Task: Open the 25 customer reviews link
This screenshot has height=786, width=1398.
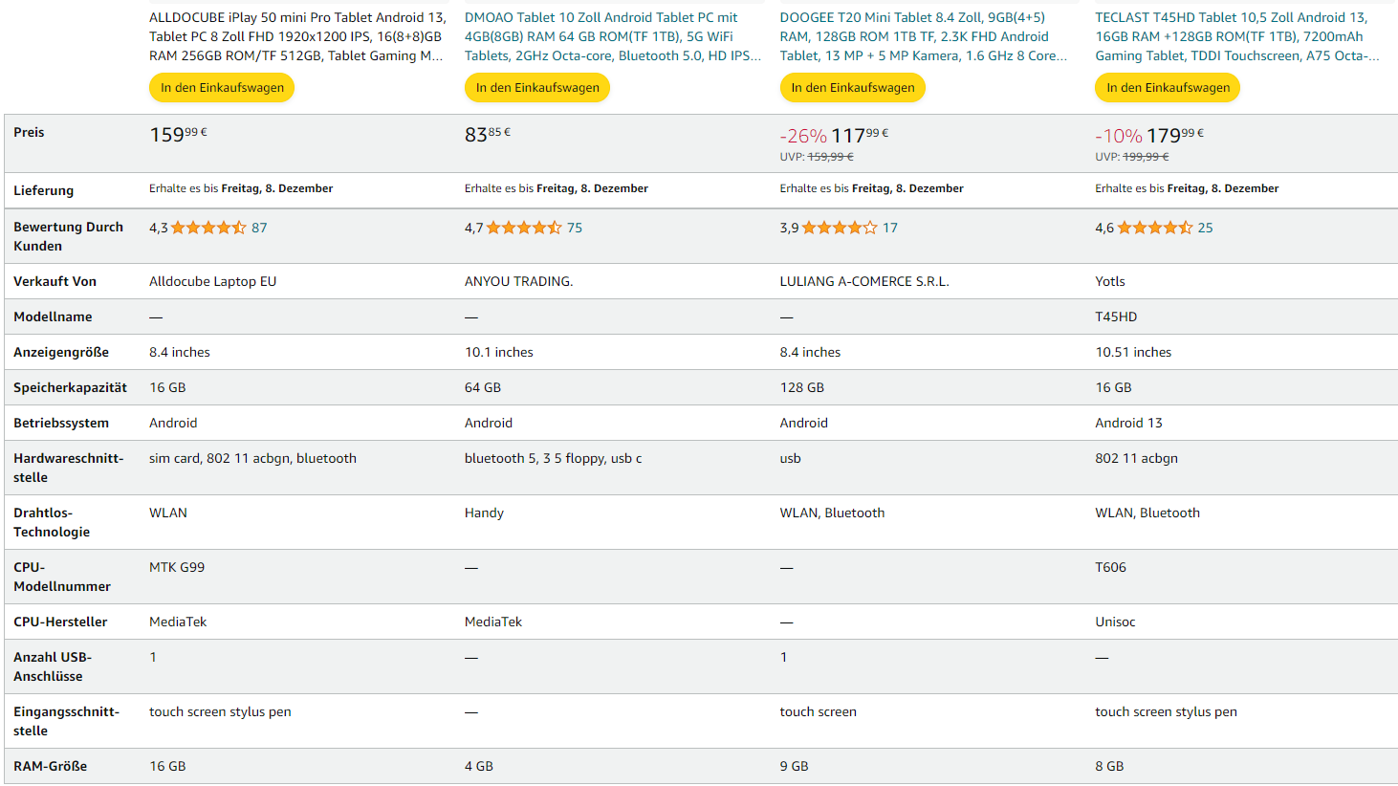Action: click(x=1205, y=228)
